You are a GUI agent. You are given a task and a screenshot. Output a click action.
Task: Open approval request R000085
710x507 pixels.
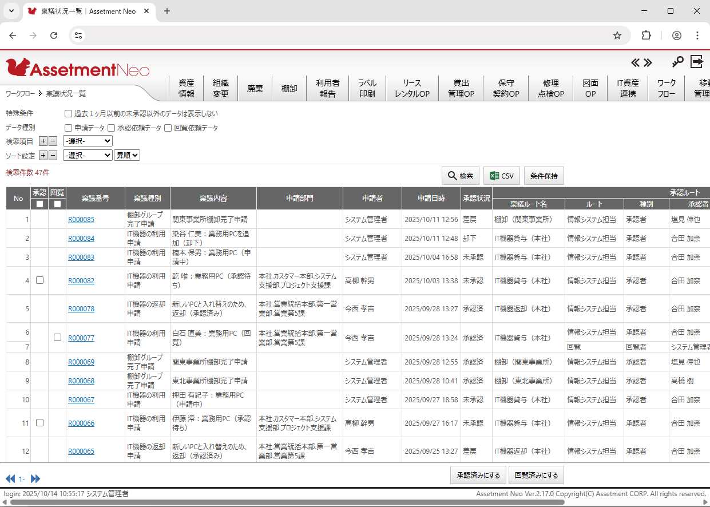81,219
